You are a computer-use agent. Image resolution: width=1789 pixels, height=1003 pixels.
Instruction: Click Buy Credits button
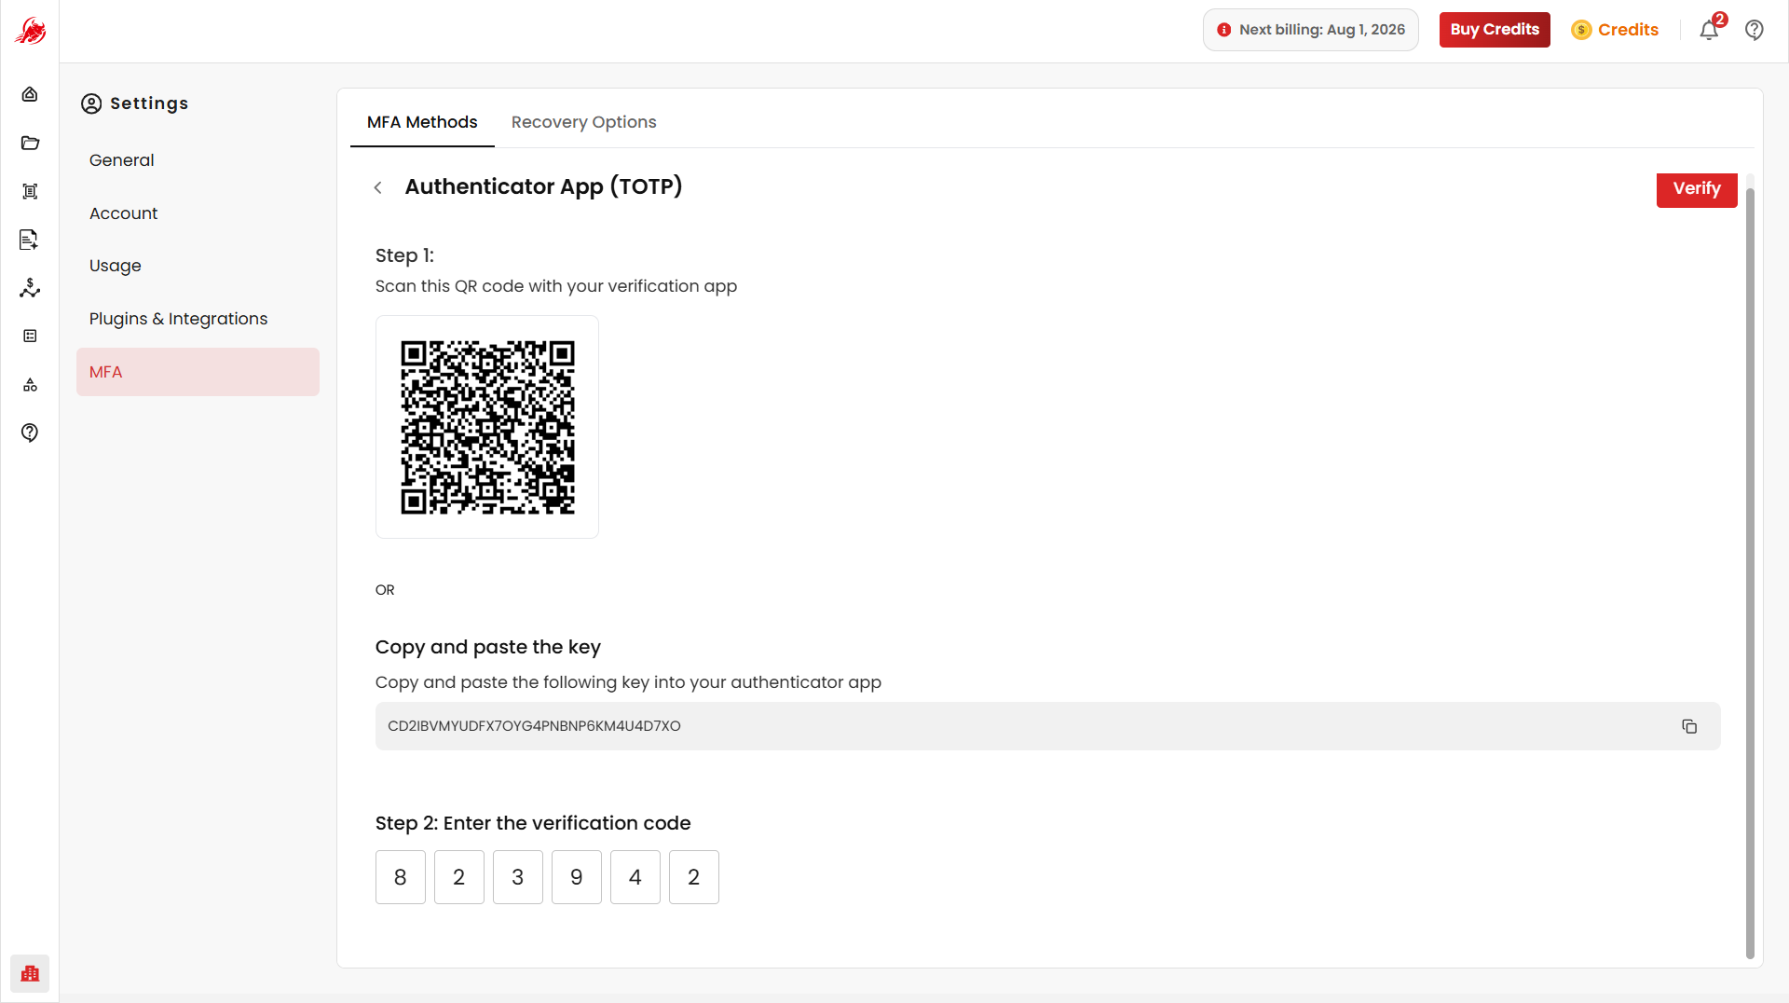pyautogui.click(x=1495, y=30)
